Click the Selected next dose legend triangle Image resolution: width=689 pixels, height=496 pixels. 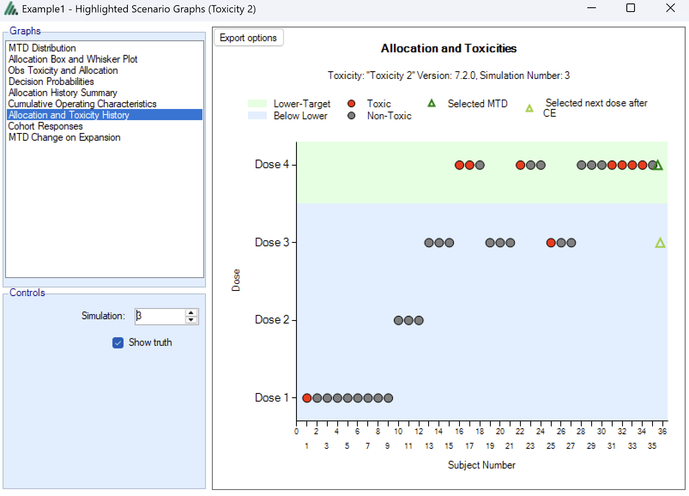(x=529, y=108)
